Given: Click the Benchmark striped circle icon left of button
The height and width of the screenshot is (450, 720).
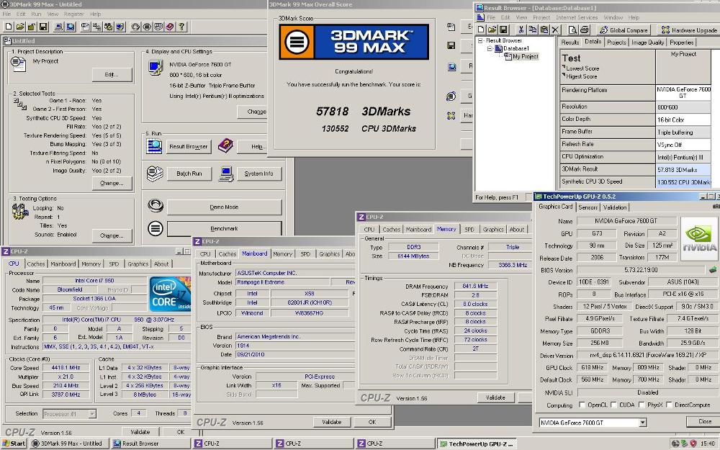Looking at the screenshot, I should click(156, 228).
